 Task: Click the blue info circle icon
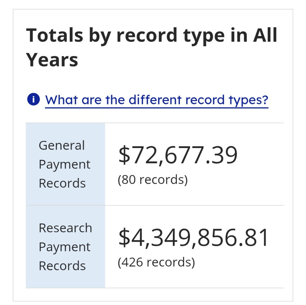pos(33,99)
